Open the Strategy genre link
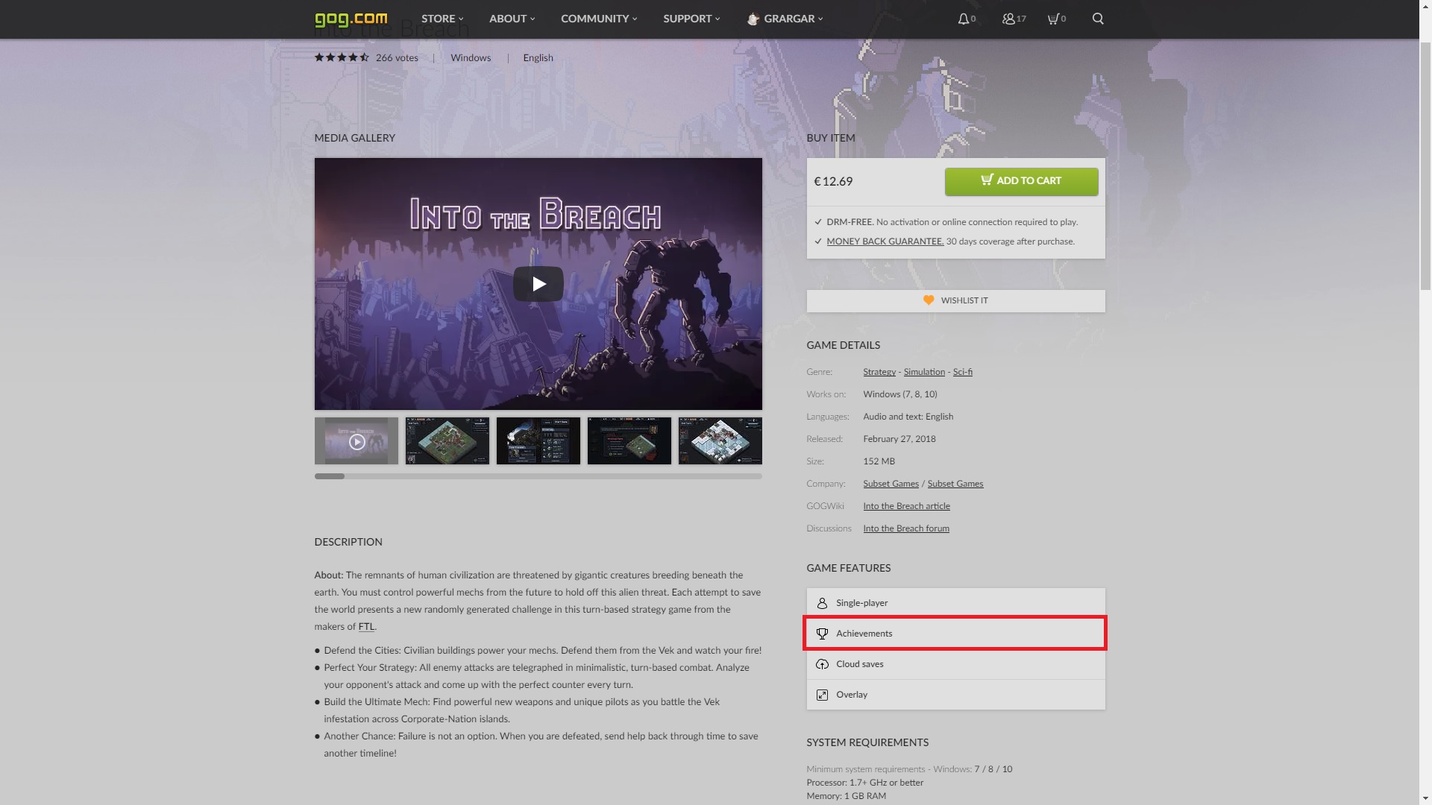This screenshot has height=805, width=1432. pos(879,372)
